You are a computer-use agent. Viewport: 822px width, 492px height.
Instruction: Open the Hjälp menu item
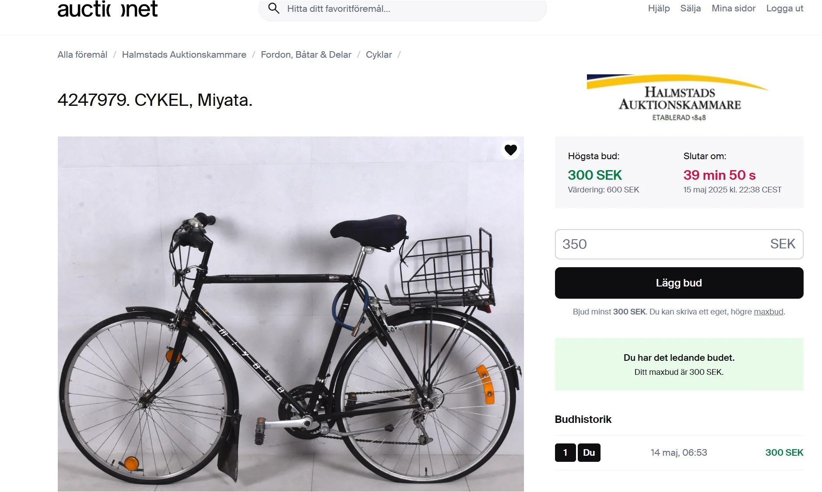(659, 8)
